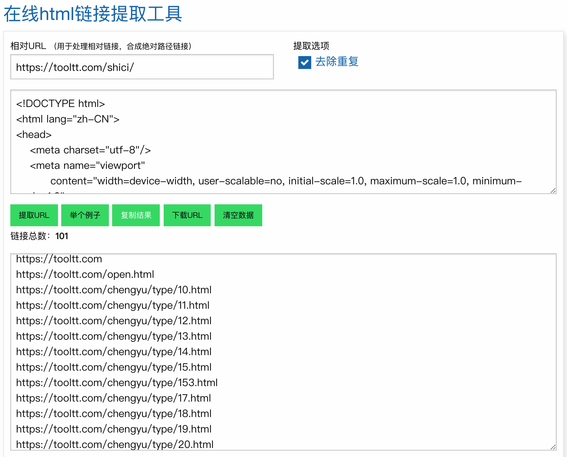
Task: Click the 链接总数 label text
Action: [x=29, y=236]
